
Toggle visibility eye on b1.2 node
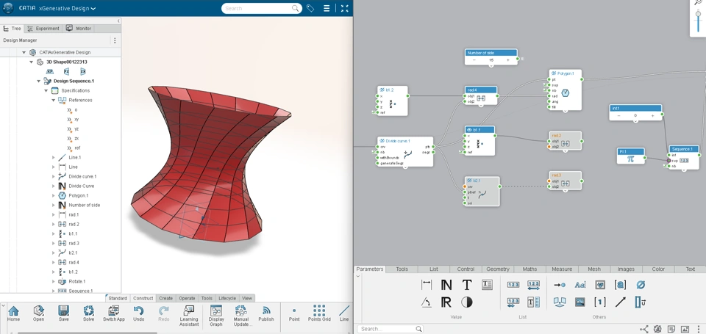coord(382,90)
